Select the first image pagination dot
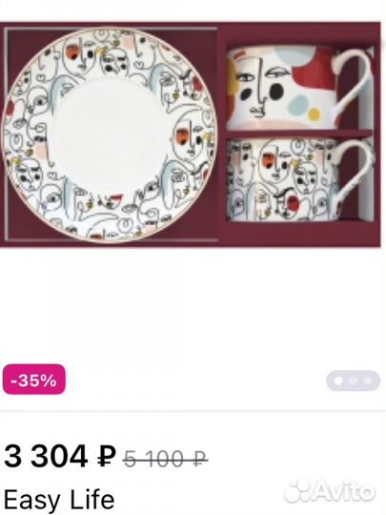 337,381
